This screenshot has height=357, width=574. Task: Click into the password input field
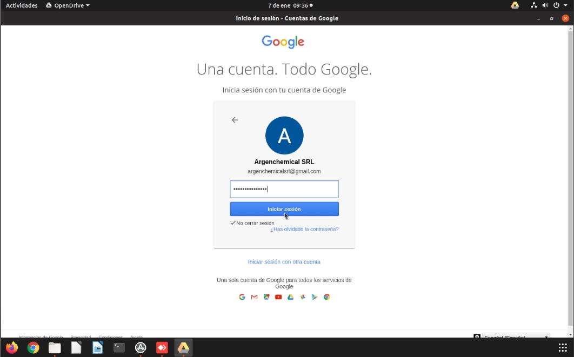[284, 189]
